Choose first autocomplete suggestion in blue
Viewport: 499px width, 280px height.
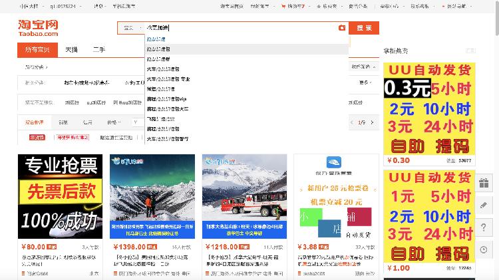click(x=156, y=39)
